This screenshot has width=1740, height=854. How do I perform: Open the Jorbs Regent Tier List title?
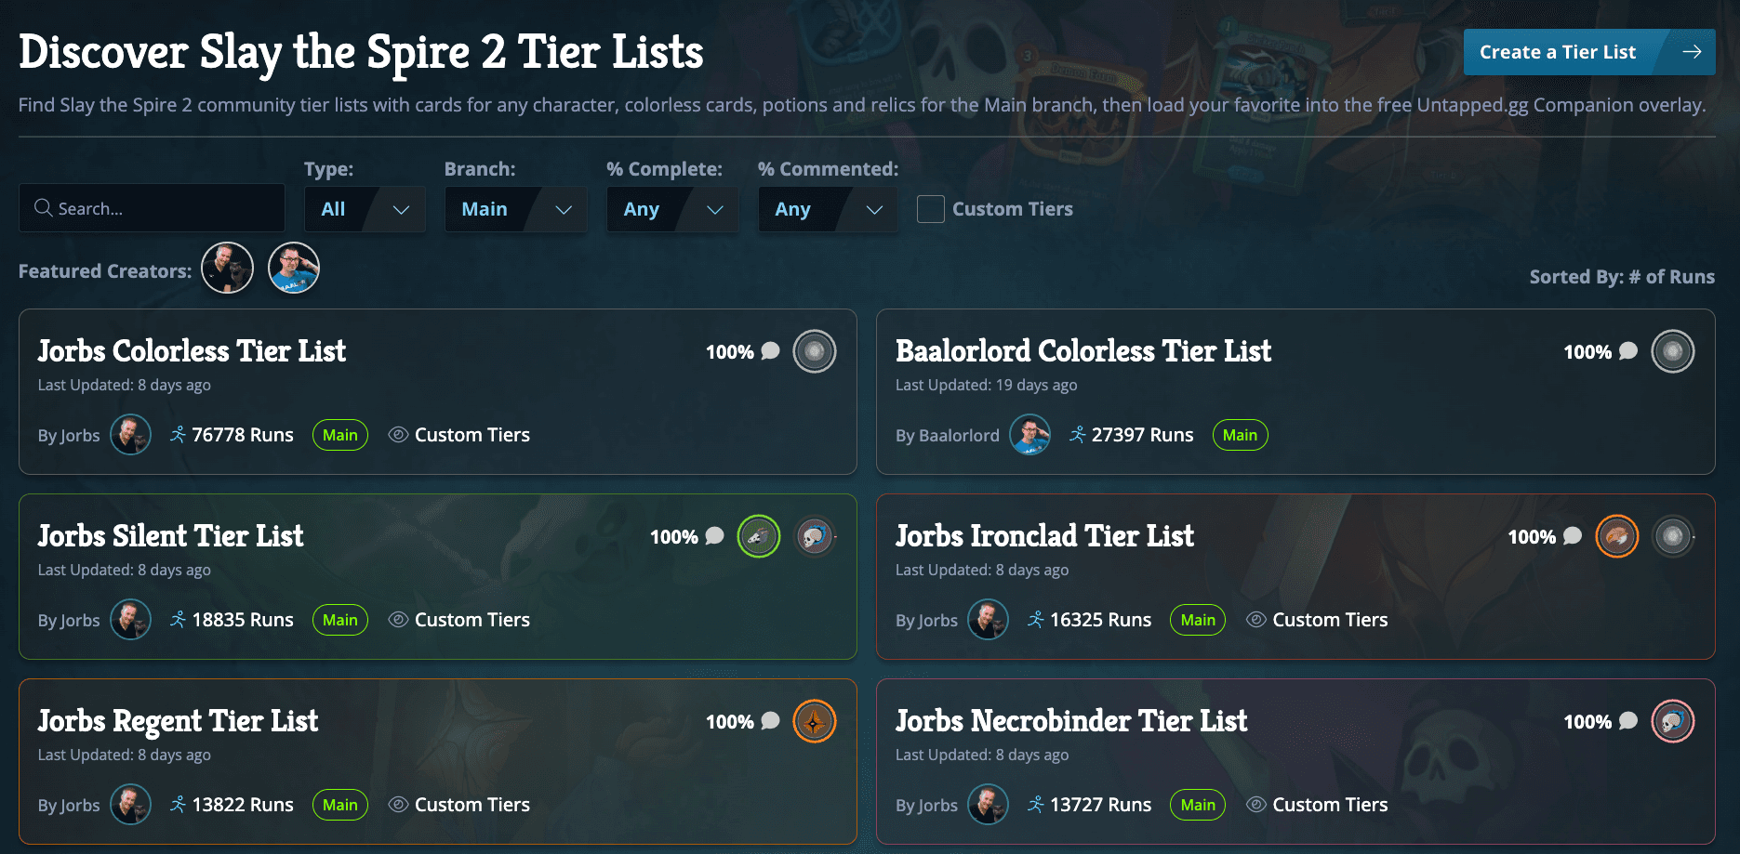pos(178,721)
